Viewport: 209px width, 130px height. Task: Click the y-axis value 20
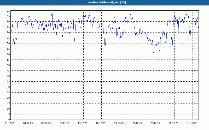(8, 98)
